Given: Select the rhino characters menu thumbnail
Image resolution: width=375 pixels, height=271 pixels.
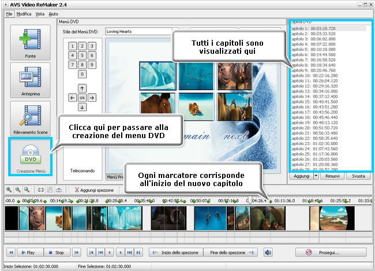Looking at the screenshot, I should pos(235,76).
